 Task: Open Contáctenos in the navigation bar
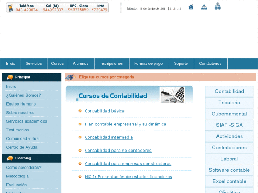210,64
